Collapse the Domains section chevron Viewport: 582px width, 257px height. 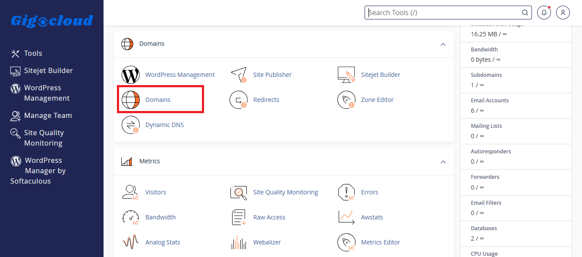pos(443,44)
